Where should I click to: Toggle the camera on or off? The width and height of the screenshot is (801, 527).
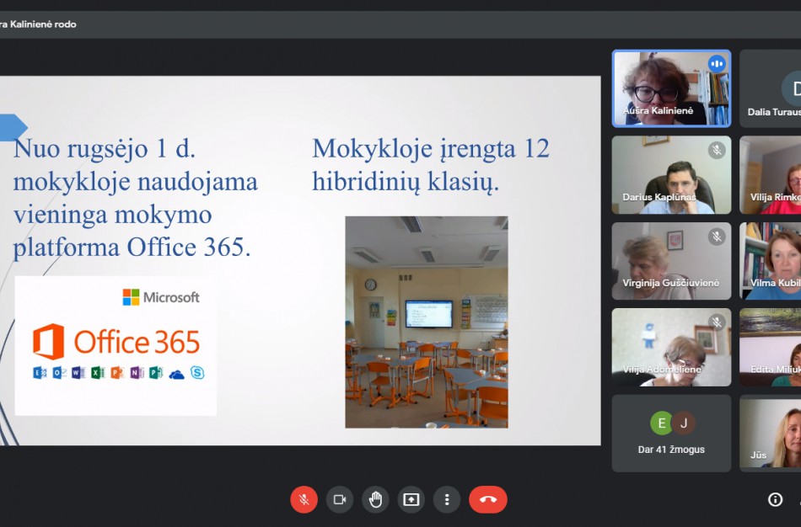pyautogui.click(x=340, y=499)
